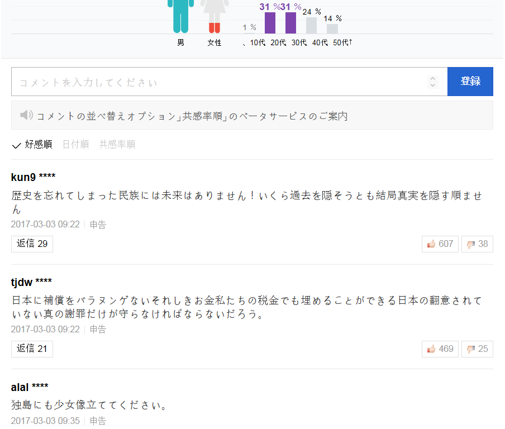Screen dimensions: 505x429
Task: Dislike tjdw's comment with 25 dislikes
Action: (x=477, y=349)
